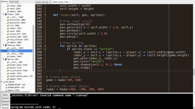Click the method icon beside stop_rotation [197]
This screenshot has width=195, height=109.
point(8,40)
